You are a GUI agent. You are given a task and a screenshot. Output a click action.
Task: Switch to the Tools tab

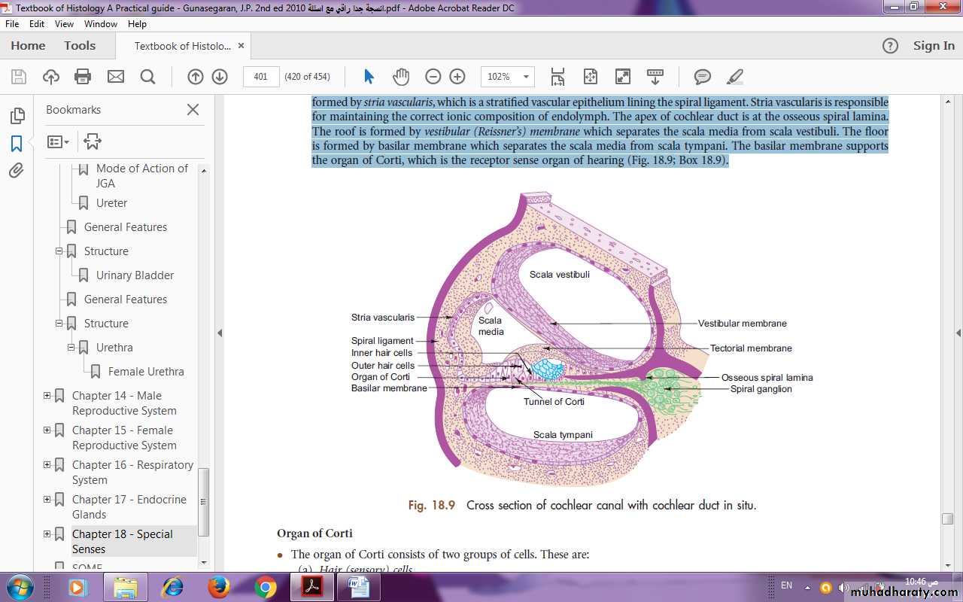[80, 46]
